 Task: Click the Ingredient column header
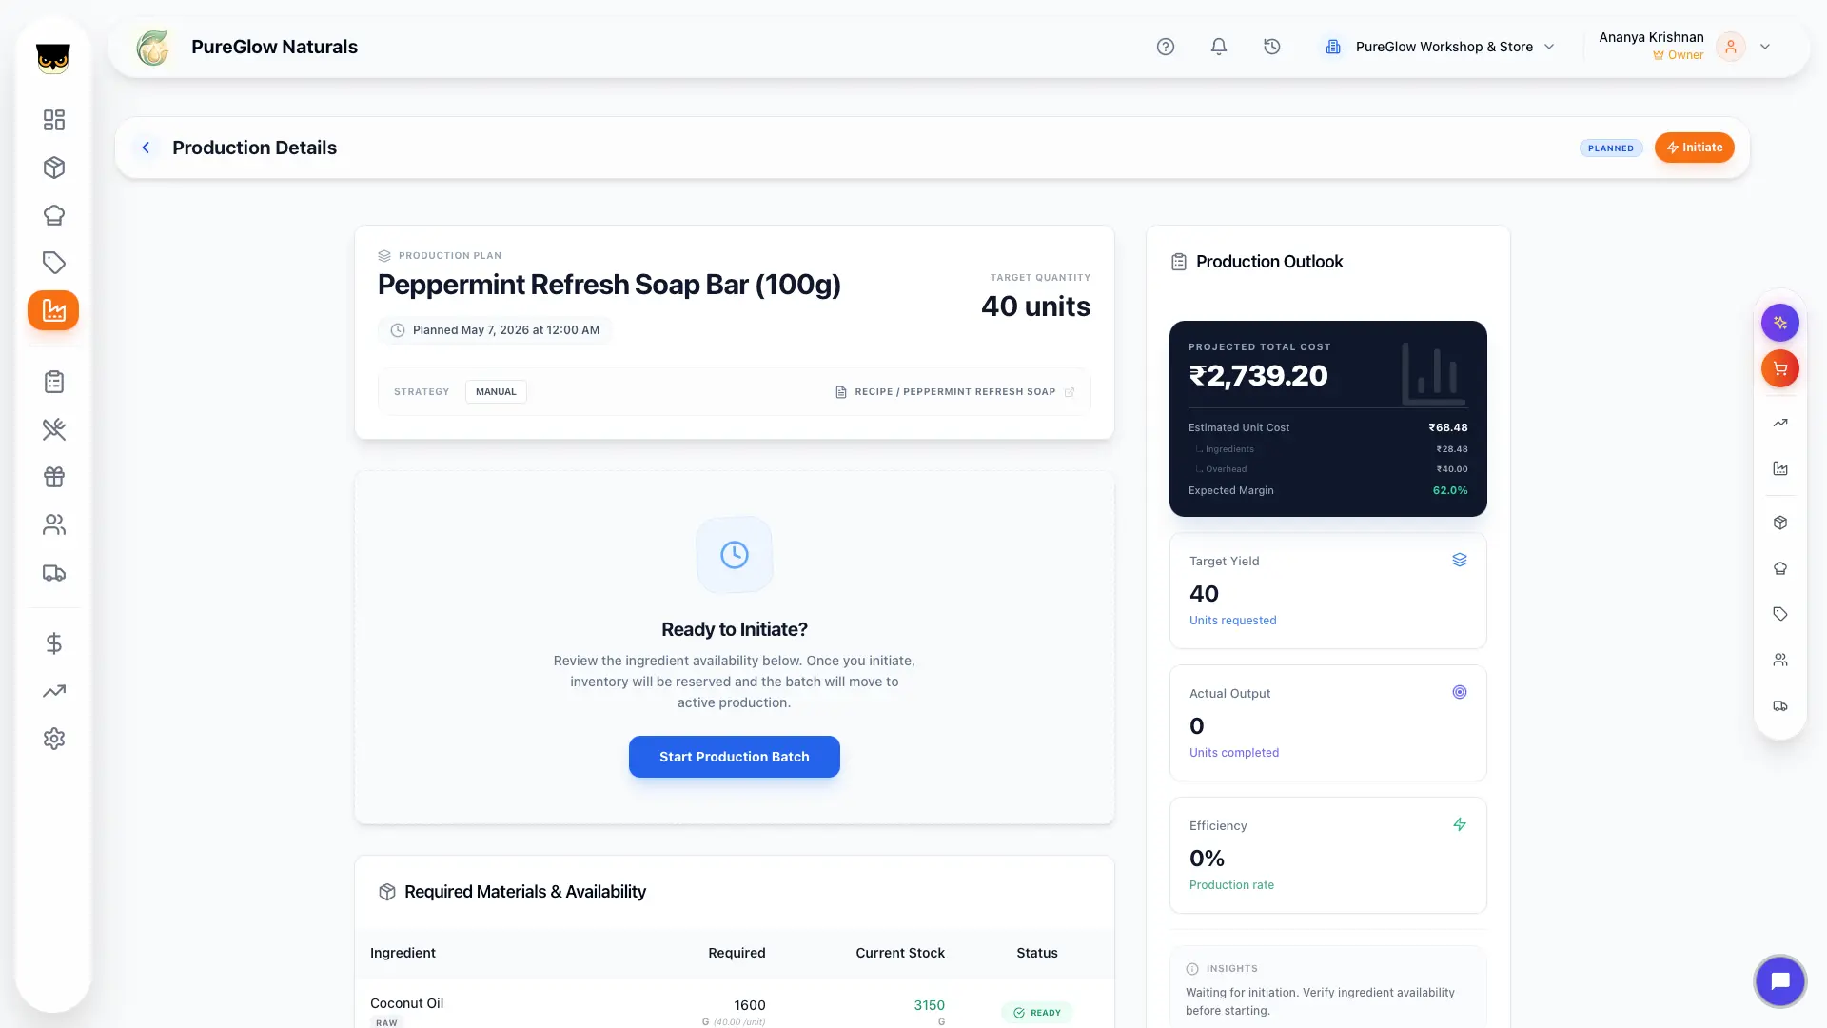[403, 953]
